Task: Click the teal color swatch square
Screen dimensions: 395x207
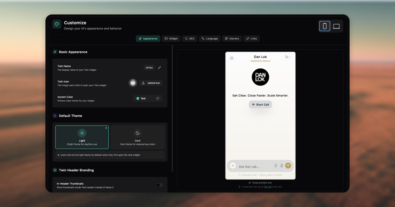Action: (x=138, y=98)
